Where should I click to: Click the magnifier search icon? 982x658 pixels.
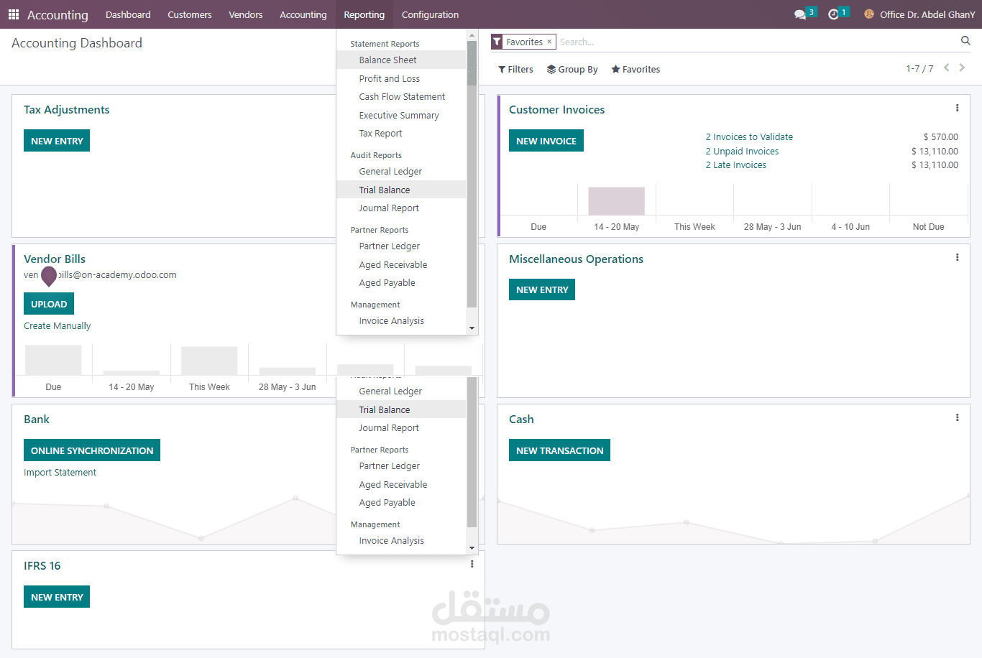tap(965, 41)
